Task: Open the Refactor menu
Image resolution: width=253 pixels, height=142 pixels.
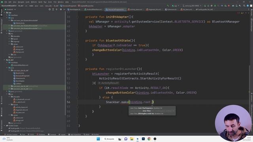Action: click(34, 2)
